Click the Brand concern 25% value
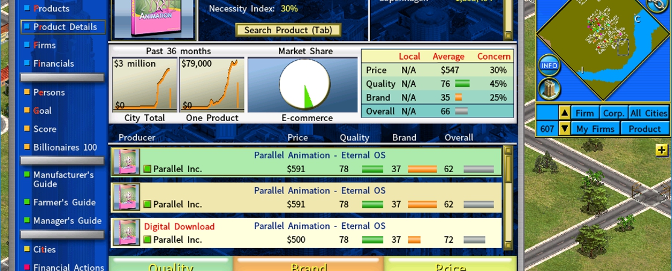This screenshot has height=271, width=672. tap(498, 97)
